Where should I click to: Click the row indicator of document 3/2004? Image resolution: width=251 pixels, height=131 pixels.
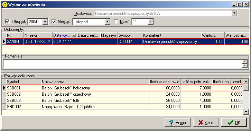(x=4, y=42)
